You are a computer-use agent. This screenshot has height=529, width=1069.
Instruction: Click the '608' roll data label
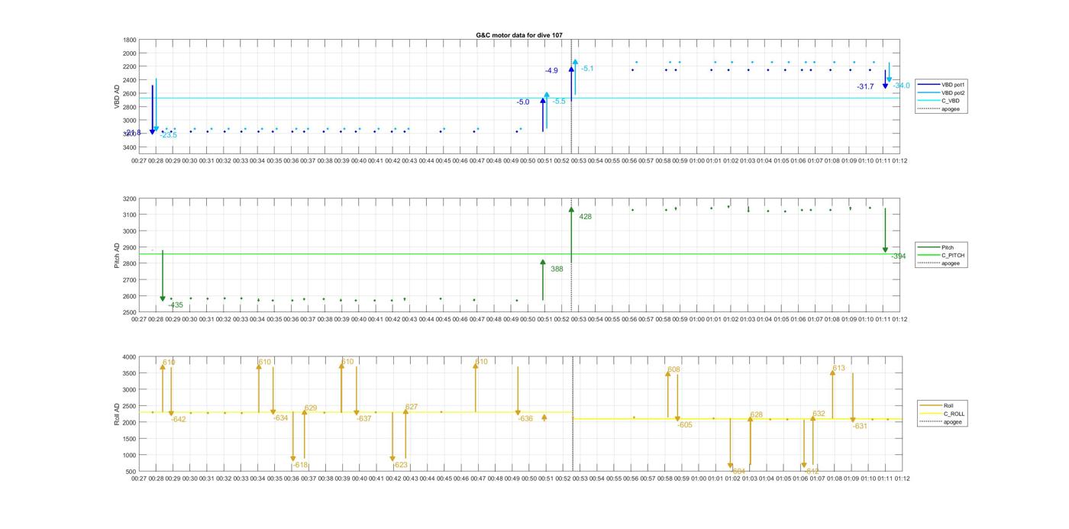point(673,369)
